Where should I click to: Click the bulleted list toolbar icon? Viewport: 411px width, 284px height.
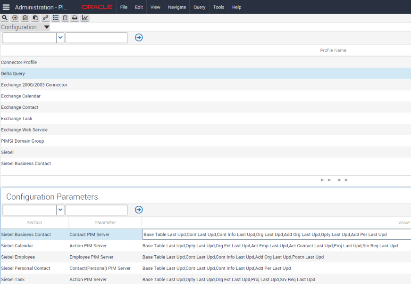56,18
